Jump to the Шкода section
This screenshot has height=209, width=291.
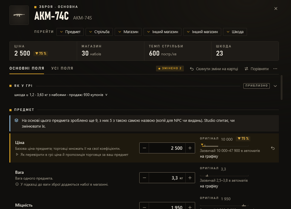tap(235, 32)
